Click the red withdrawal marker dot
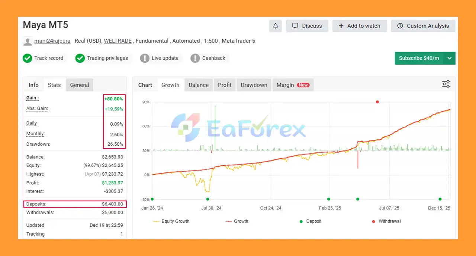 coord(377,102)
